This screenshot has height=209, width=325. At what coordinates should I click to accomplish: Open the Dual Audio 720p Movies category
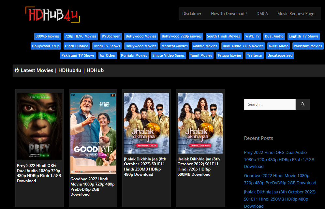click(x=243, y=46)
